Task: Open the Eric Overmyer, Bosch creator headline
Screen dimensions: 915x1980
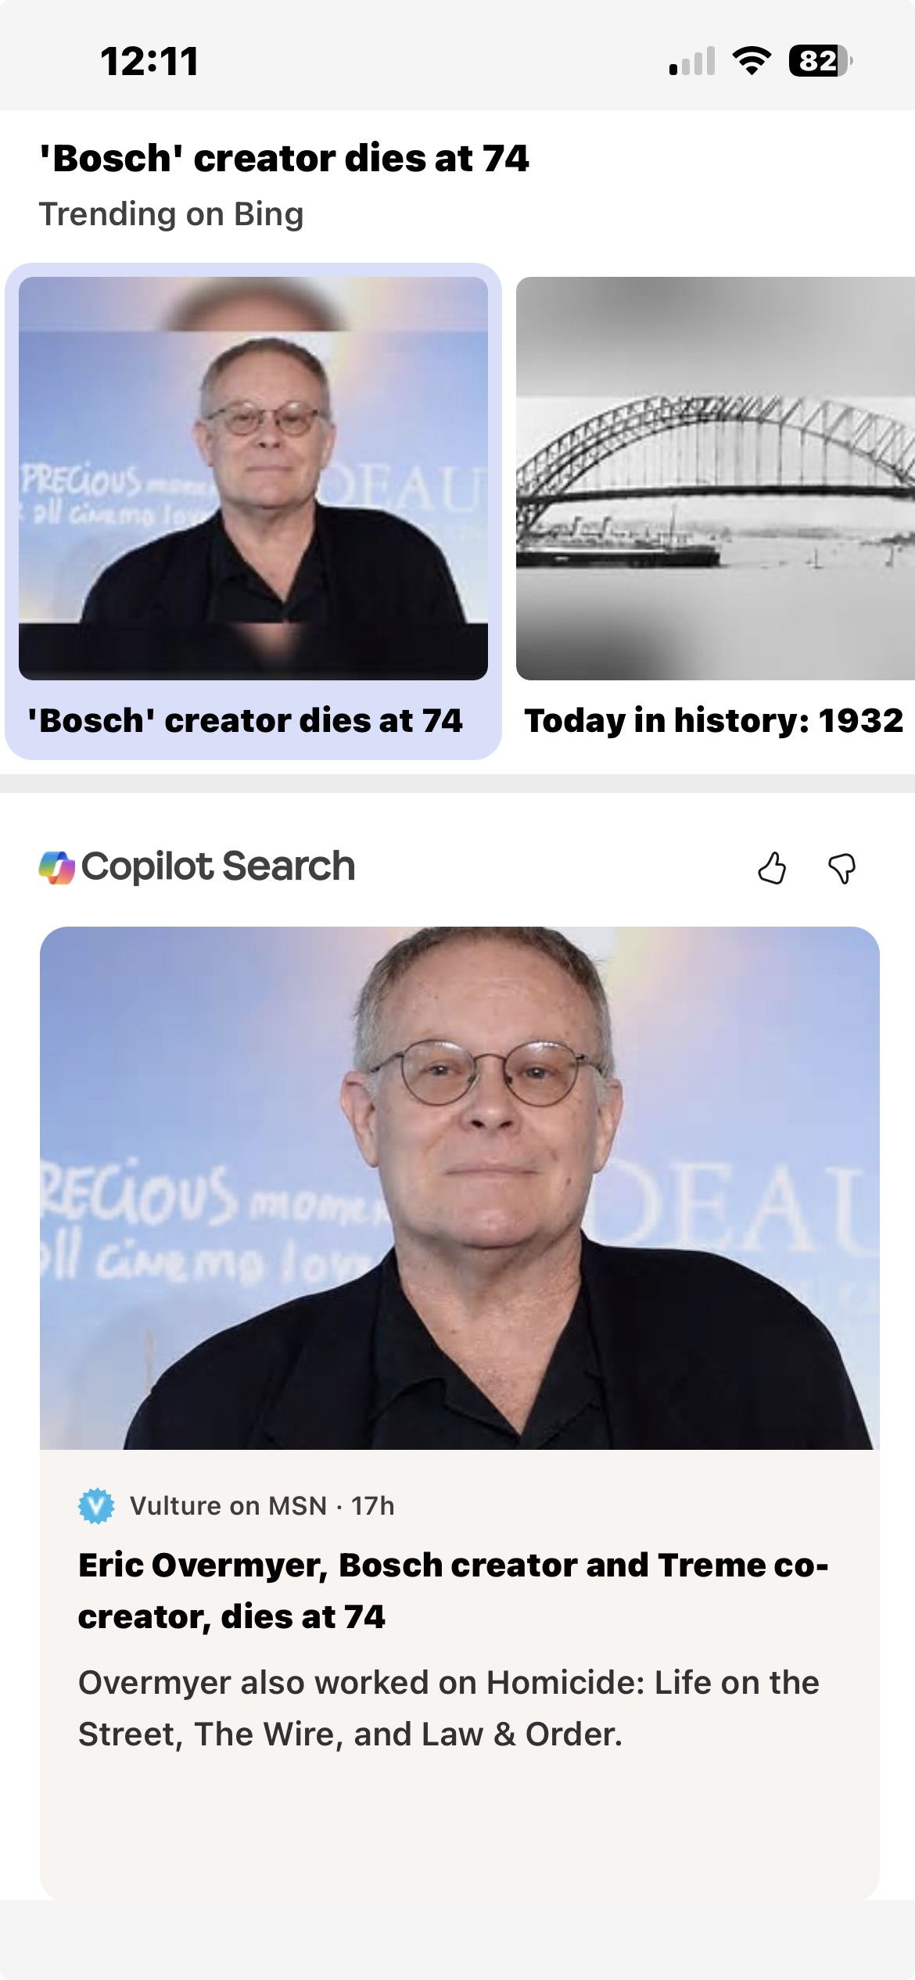Action: pos(454,1590)
